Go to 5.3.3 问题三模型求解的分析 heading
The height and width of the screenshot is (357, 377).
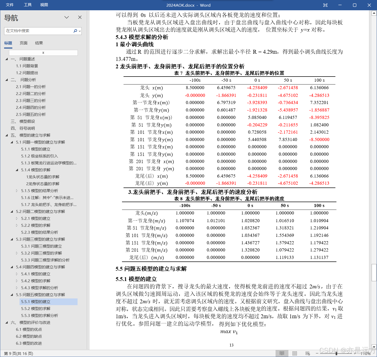45,260
